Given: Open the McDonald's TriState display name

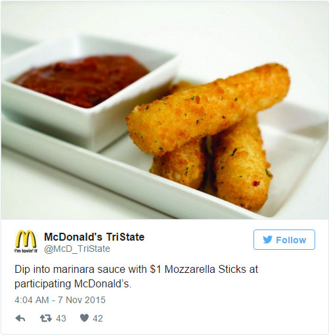Looking at the screenshot, I should [x=94, y=237].
